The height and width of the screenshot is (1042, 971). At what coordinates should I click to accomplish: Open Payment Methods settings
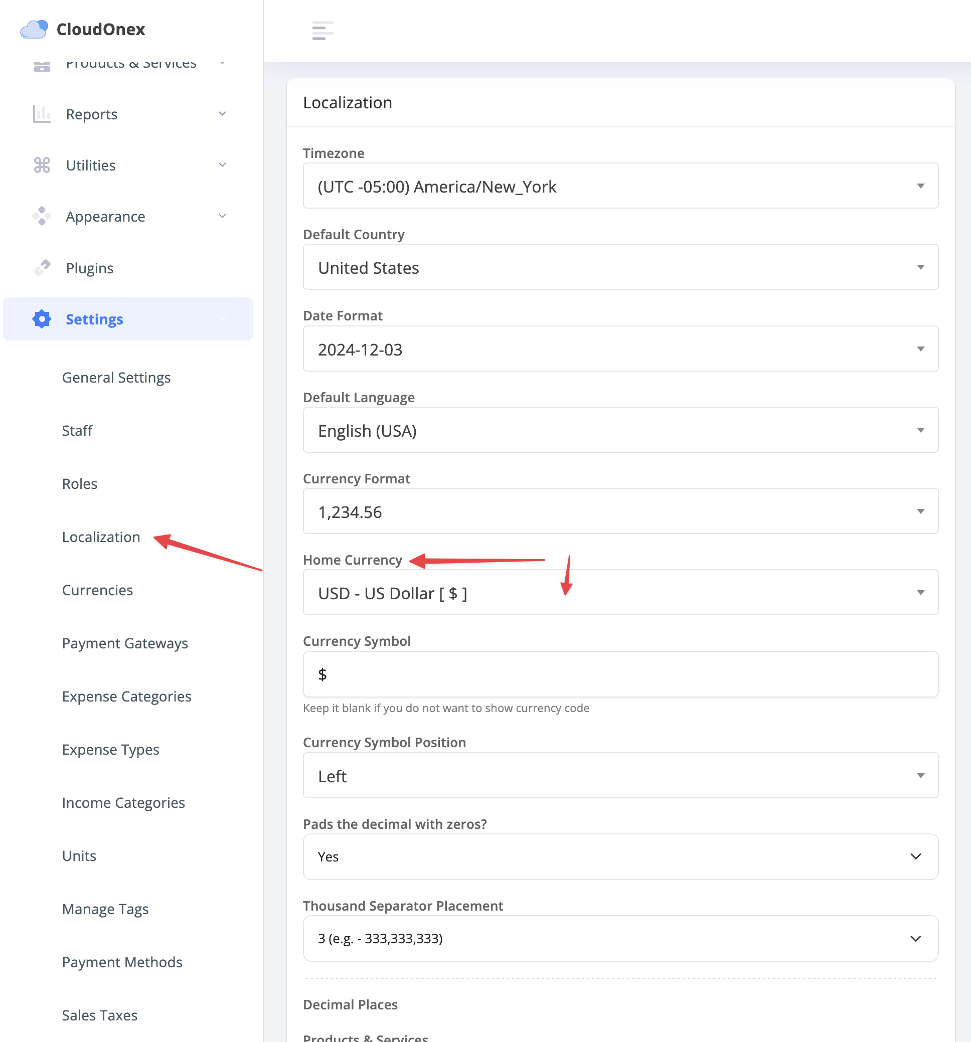pyautogui.click(x=122, y=962)
